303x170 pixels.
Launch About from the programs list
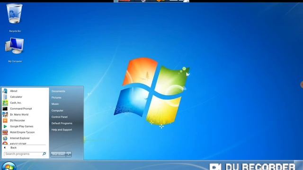pos(14,91)
